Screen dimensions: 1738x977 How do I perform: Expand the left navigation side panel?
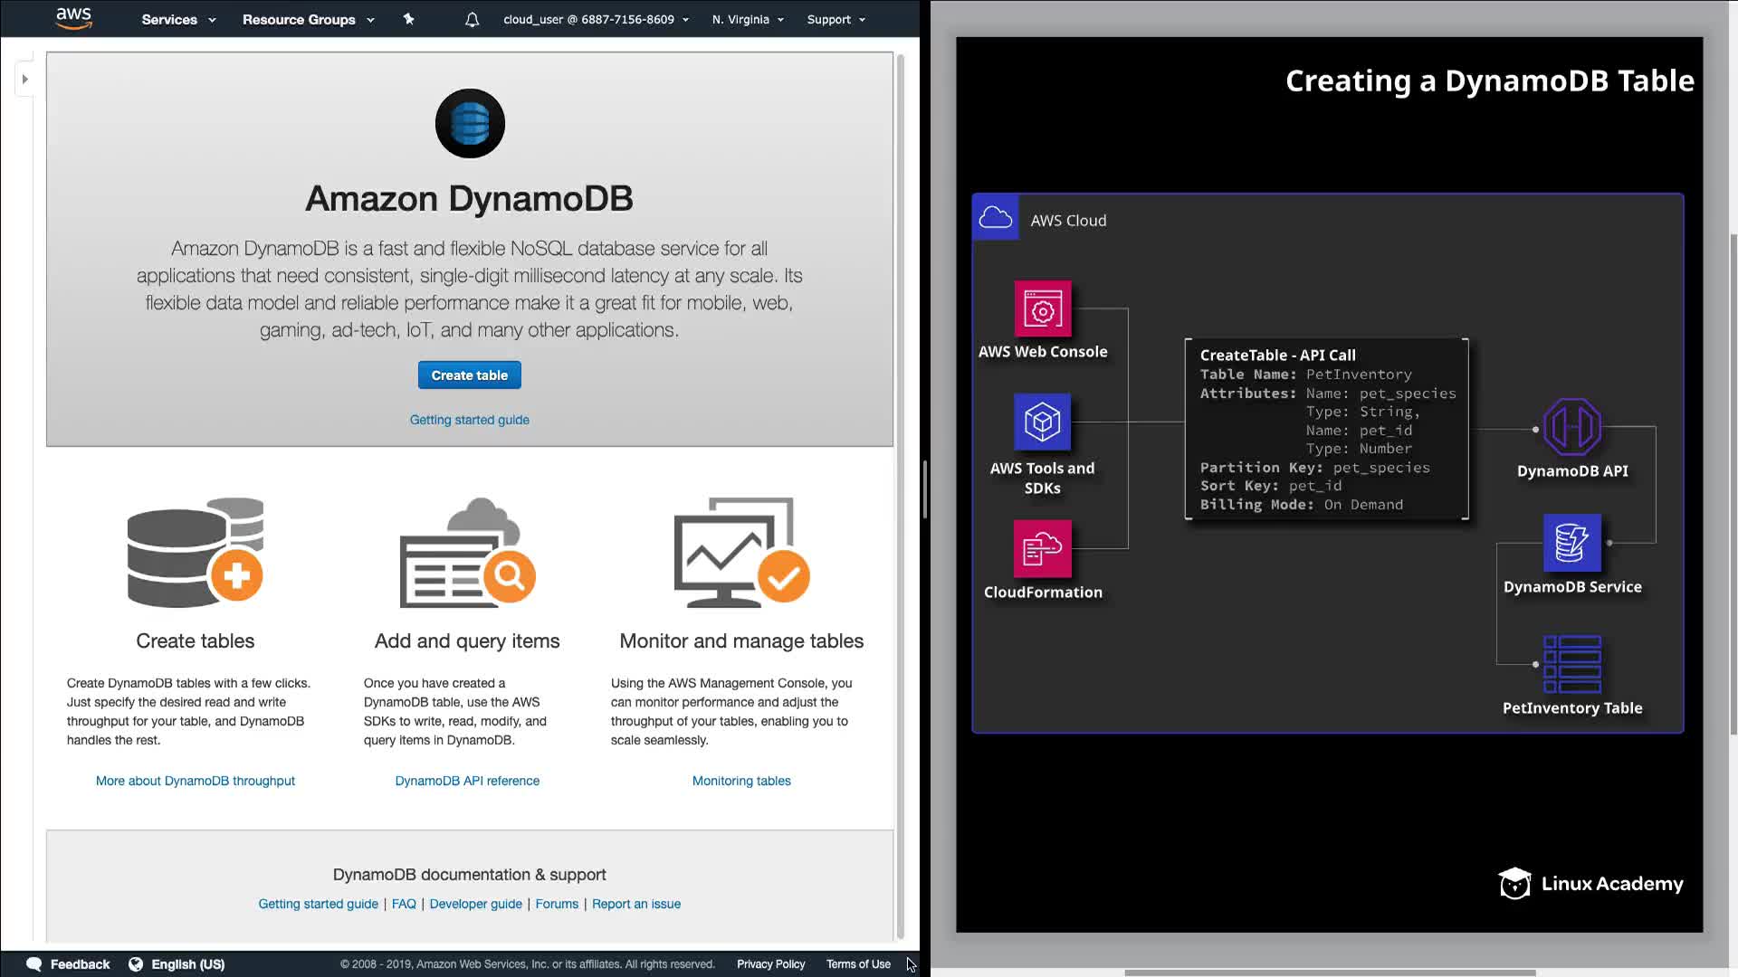[x=25, y=80]
